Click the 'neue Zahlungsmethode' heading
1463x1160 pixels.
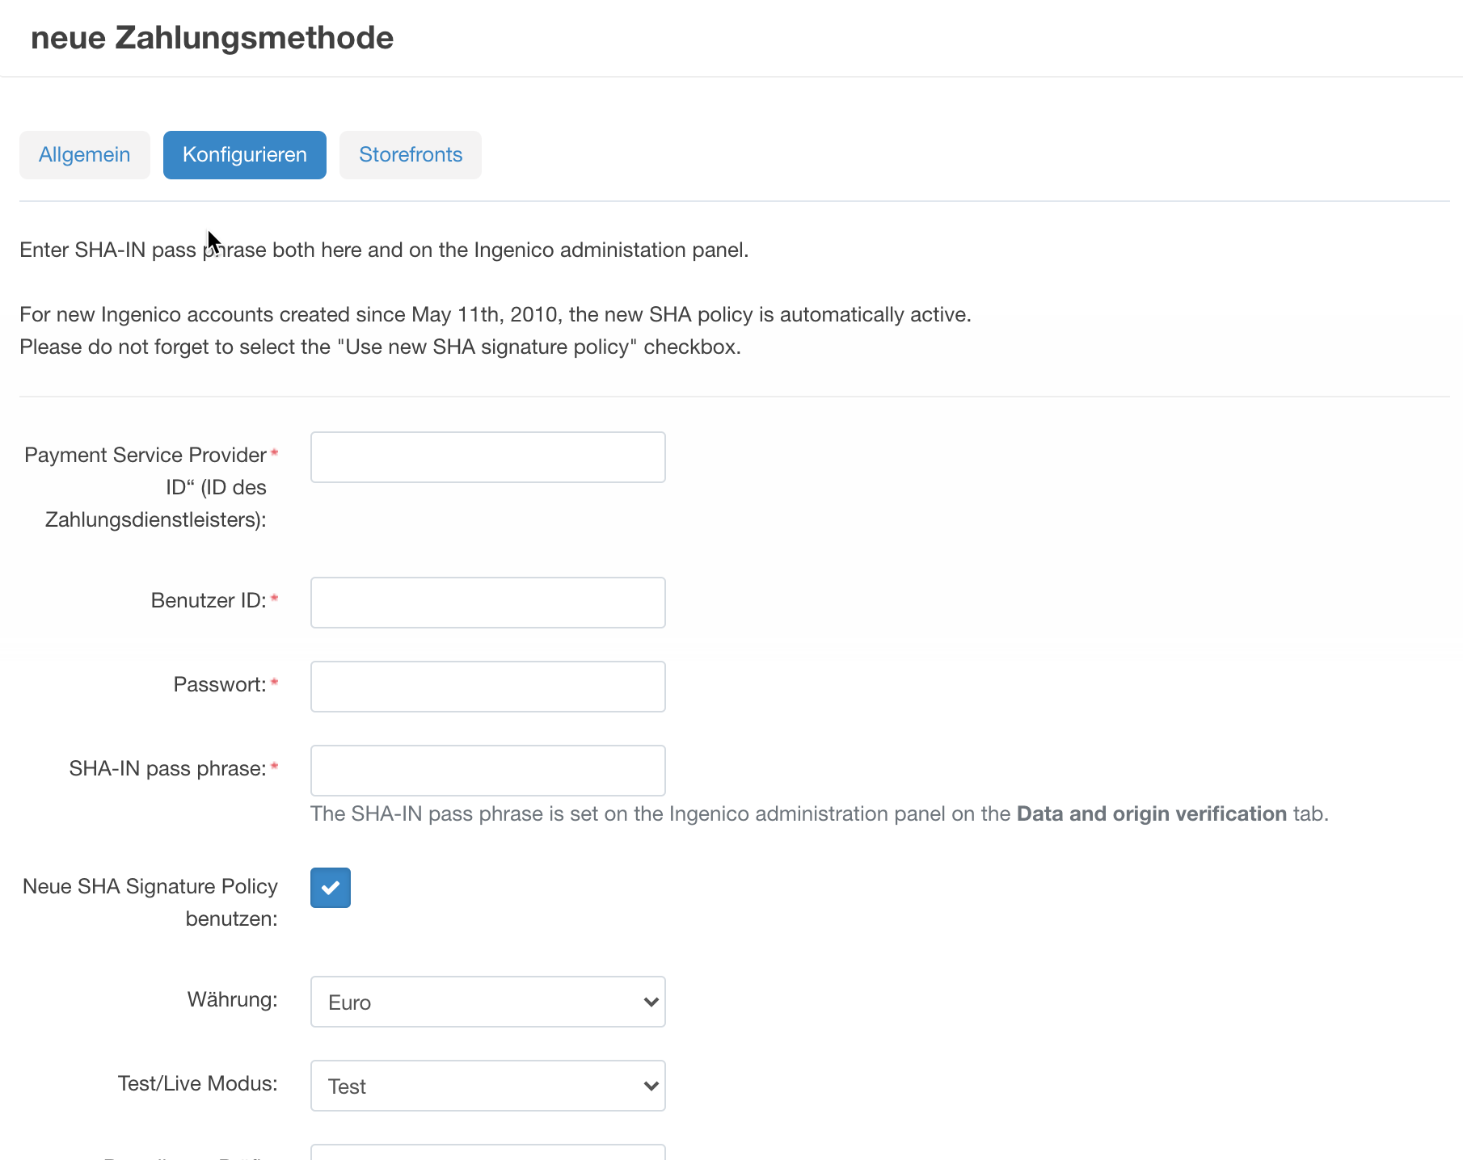[x=212, y=38]
